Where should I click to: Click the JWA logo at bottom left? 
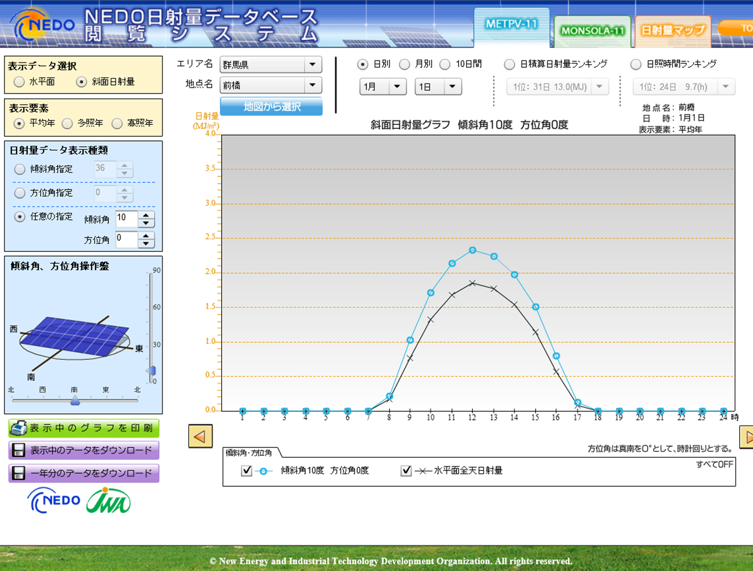109,501
